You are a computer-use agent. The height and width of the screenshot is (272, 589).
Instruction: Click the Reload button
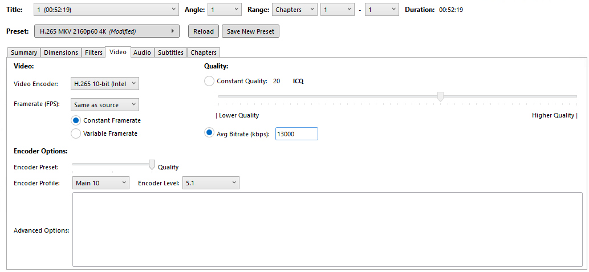point(203,31)
